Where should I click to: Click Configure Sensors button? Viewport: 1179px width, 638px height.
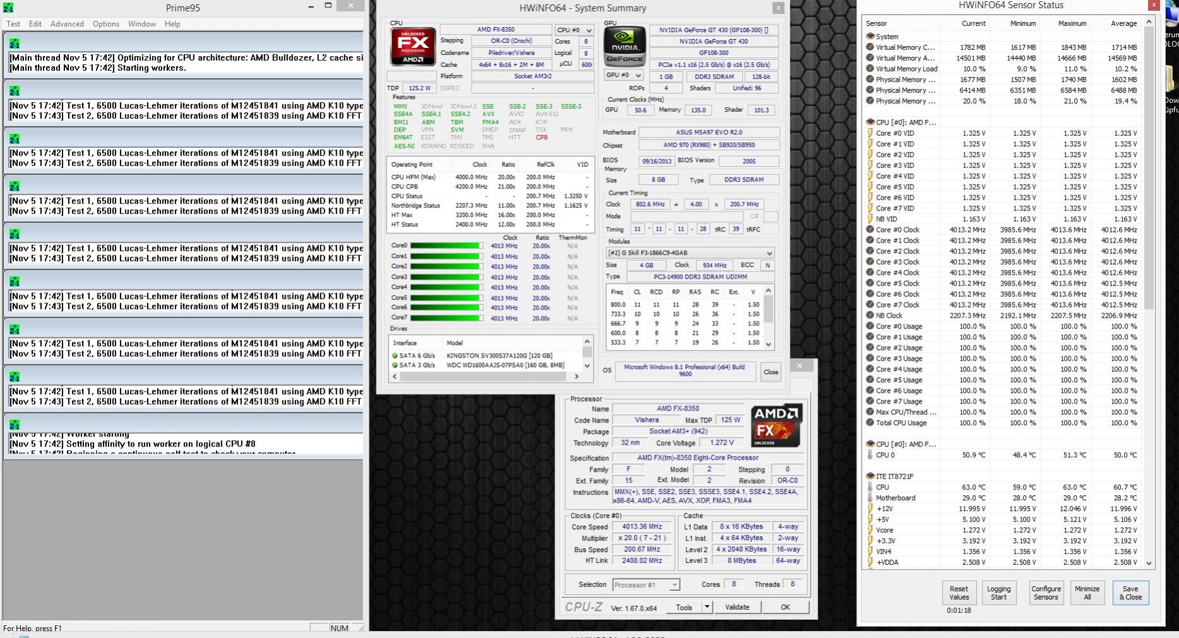(1046, 593)
